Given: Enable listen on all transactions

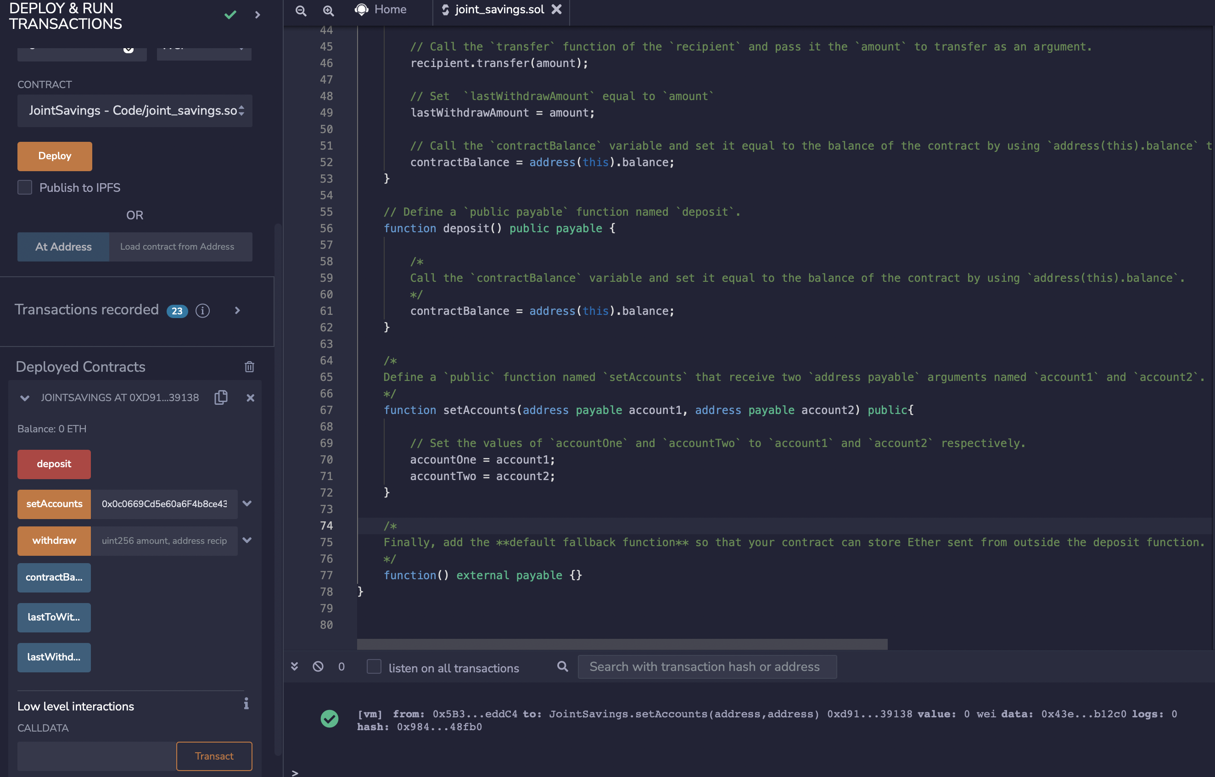Looking at the screenshot, I should [x=374, y=667].
